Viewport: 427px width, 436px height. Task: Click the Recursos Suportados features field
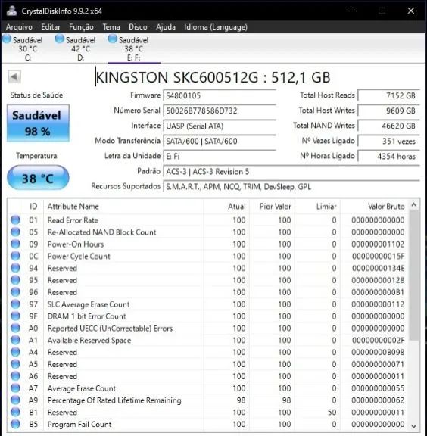291,187
